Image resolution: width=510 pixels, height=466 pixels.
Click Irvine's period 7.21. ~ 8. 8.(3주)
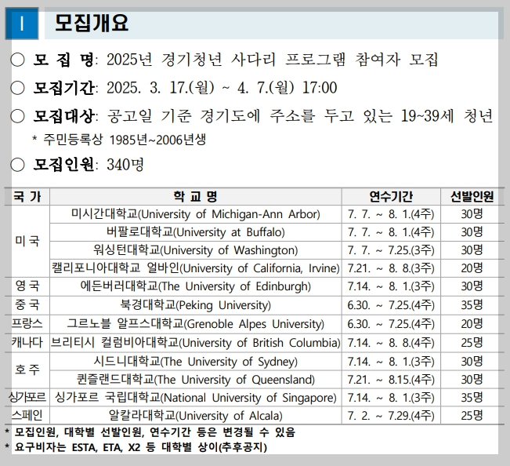391,268
